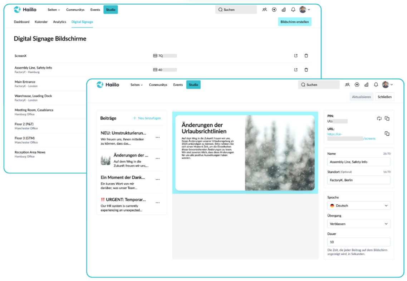Open Floor 3 (GTM) screen row
Image resolution: width=407 pixels, height=281 pixels.
point(50,140)
